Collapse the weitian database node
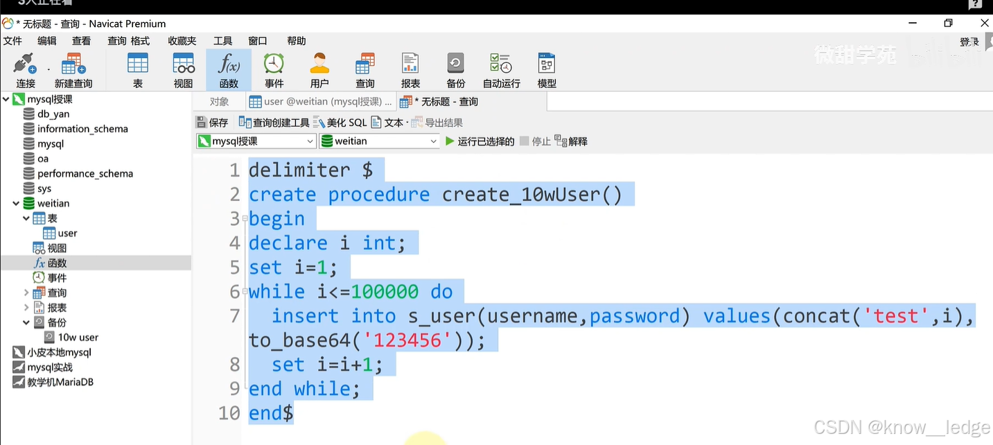Image resolution: width=993 pixels, height=445 pixels. pos(16,203)
